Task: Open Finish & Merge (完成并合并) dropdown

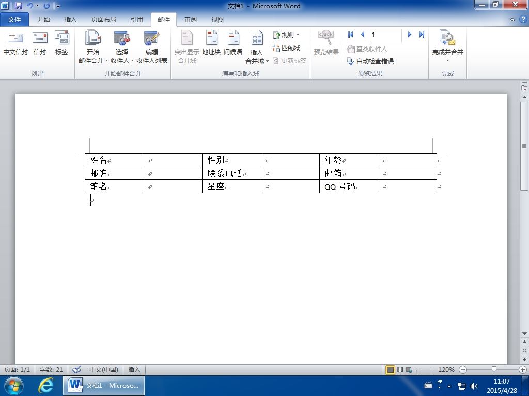Action: [x=448, y=46]
